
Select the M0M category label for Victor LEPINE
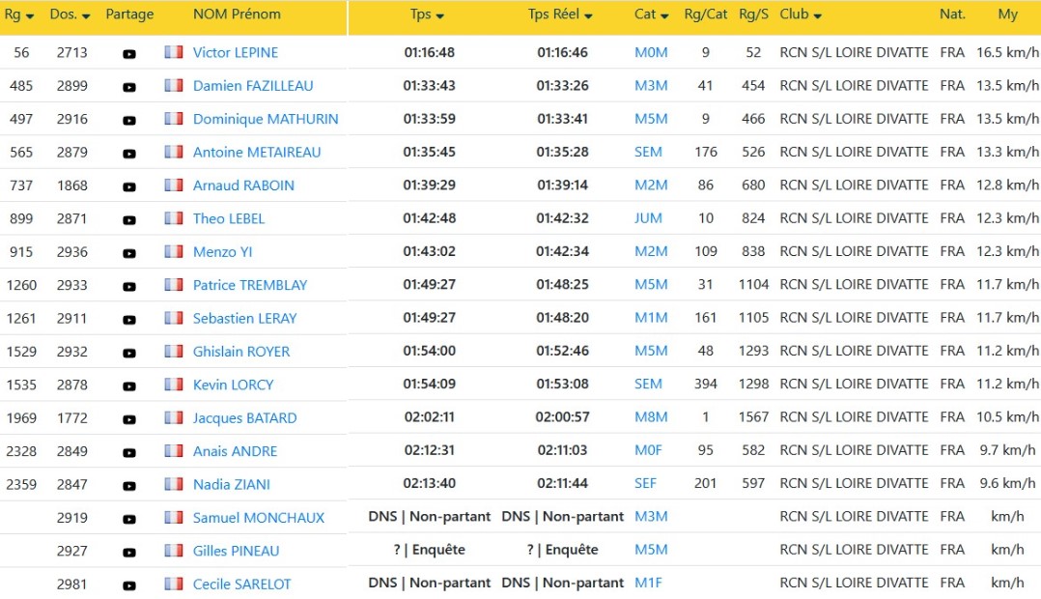coord(650,52)
